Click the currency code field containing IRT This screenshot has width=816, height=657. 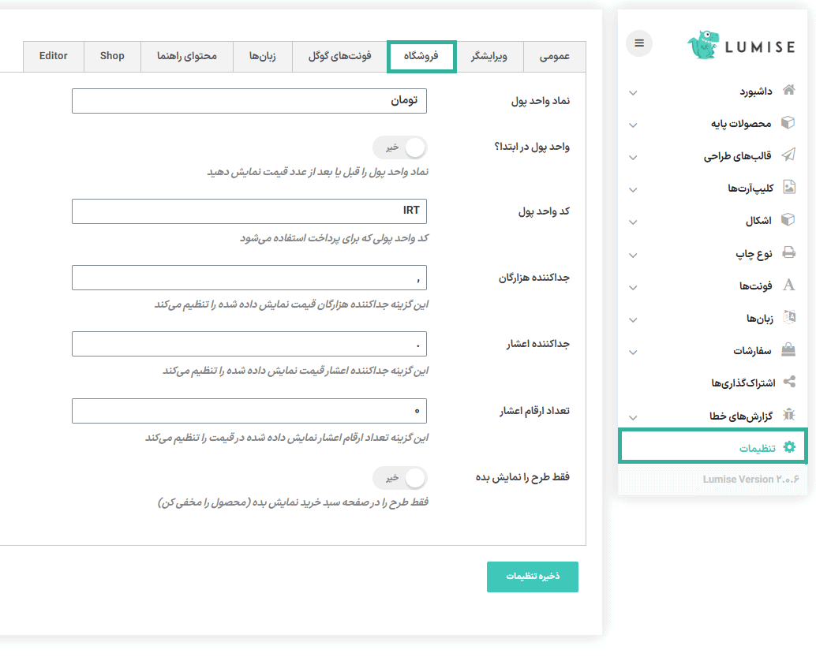coord(249,211)
